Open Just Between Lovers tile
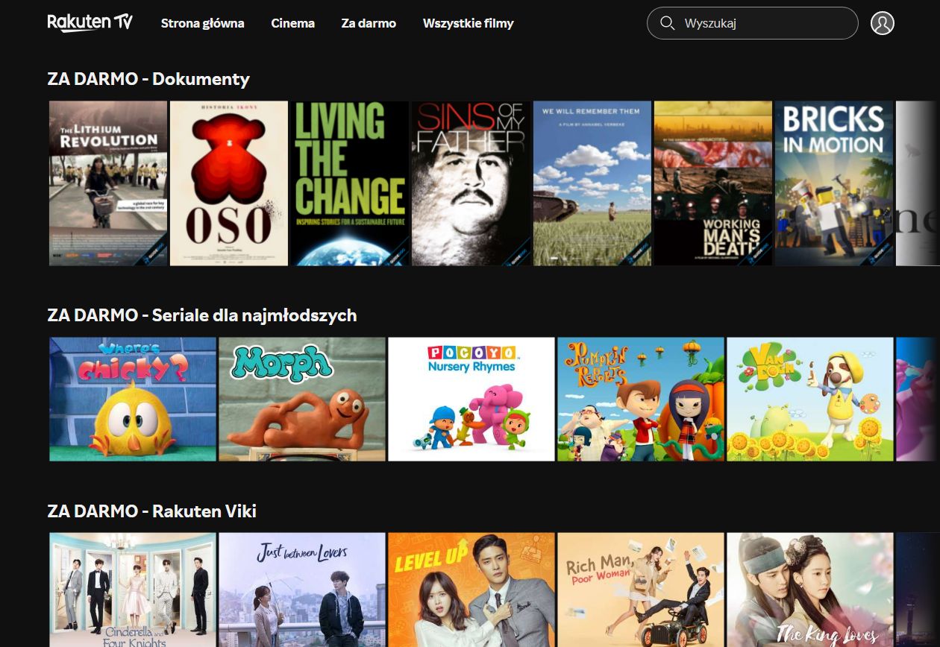 (x=302, y=590)
